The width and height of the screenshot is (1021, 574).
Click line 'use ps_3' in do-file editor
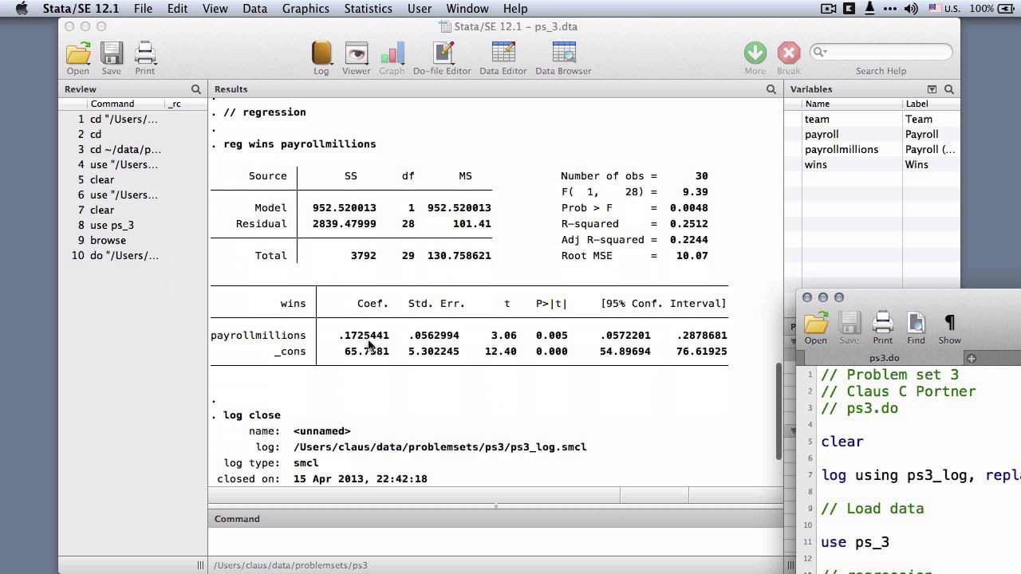tap(855, 542)
